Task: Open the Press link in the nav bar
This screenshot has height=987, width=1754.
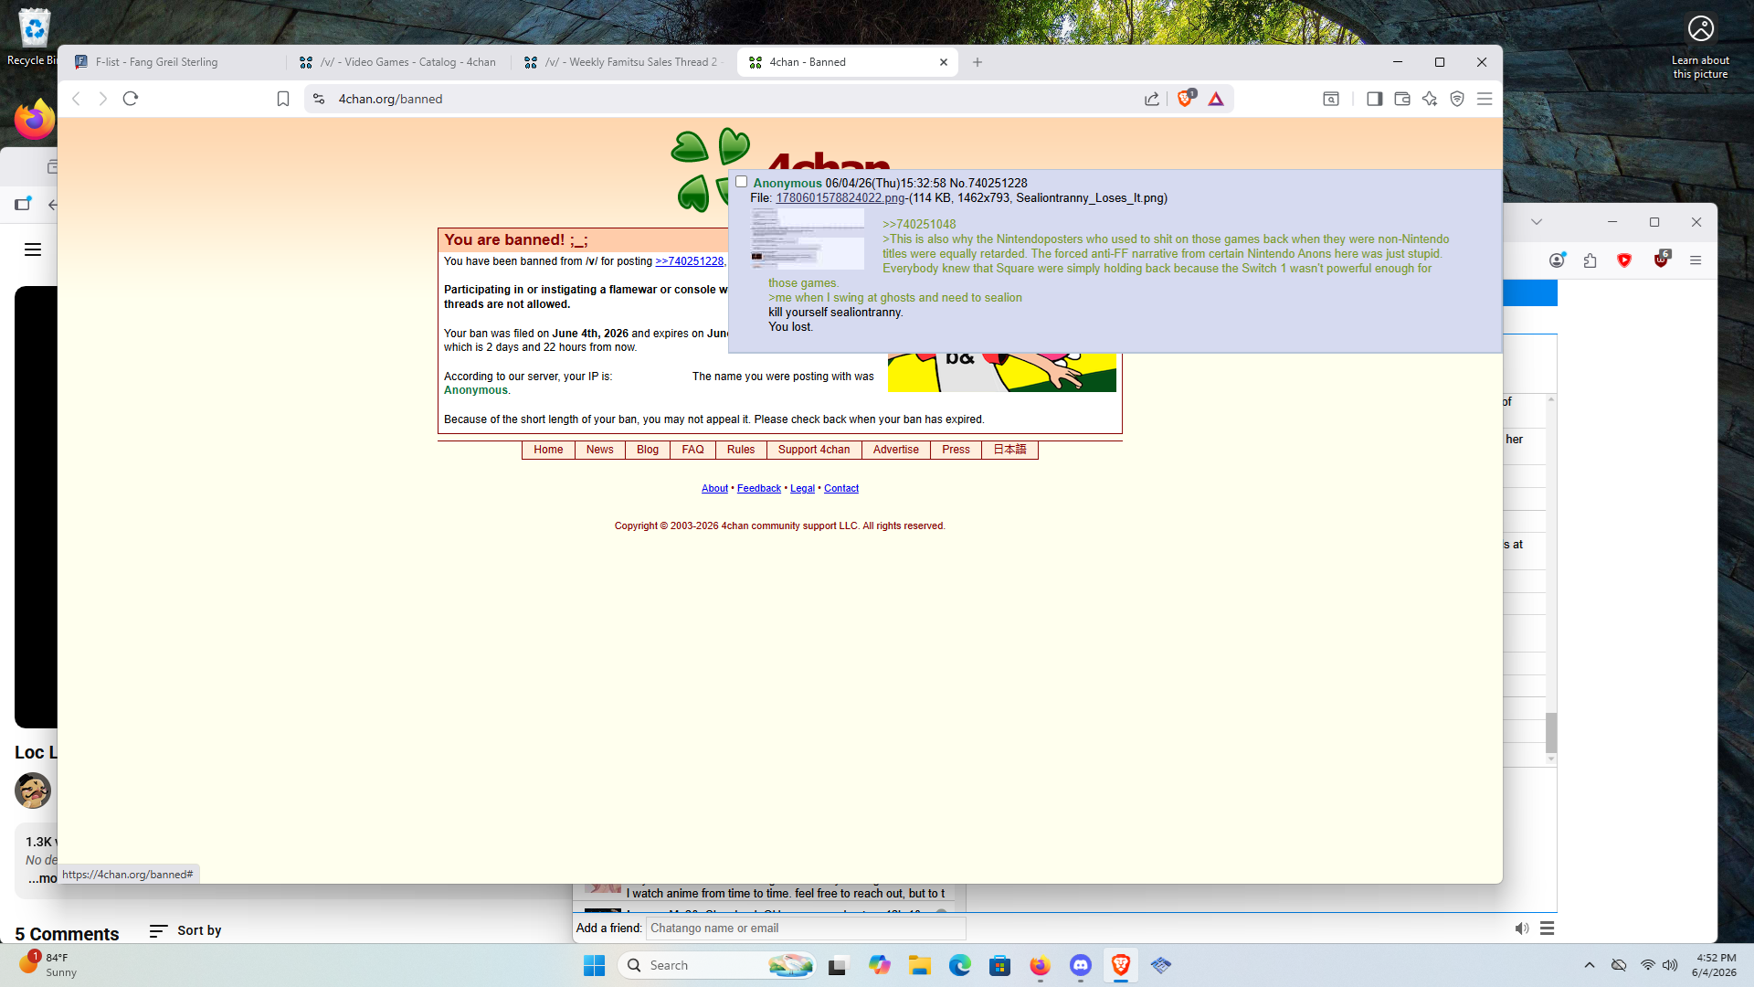Action: [x=956, y=450]
